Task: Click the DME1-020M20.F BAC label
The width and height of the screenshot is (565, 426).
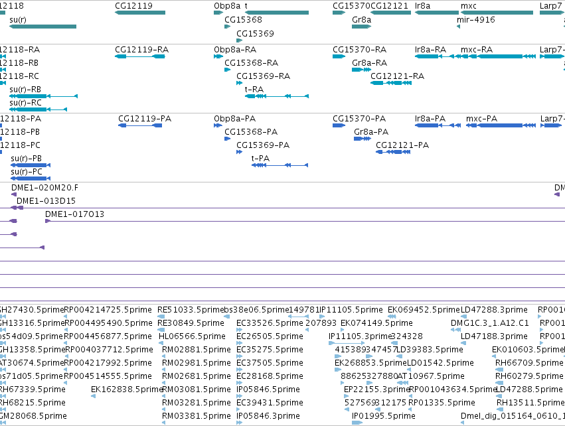Action: pos(44,188)
